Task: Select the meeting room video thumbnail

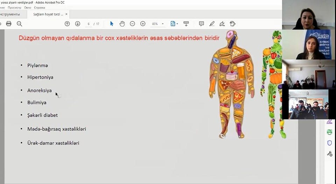Action: (x=309, y=74)
